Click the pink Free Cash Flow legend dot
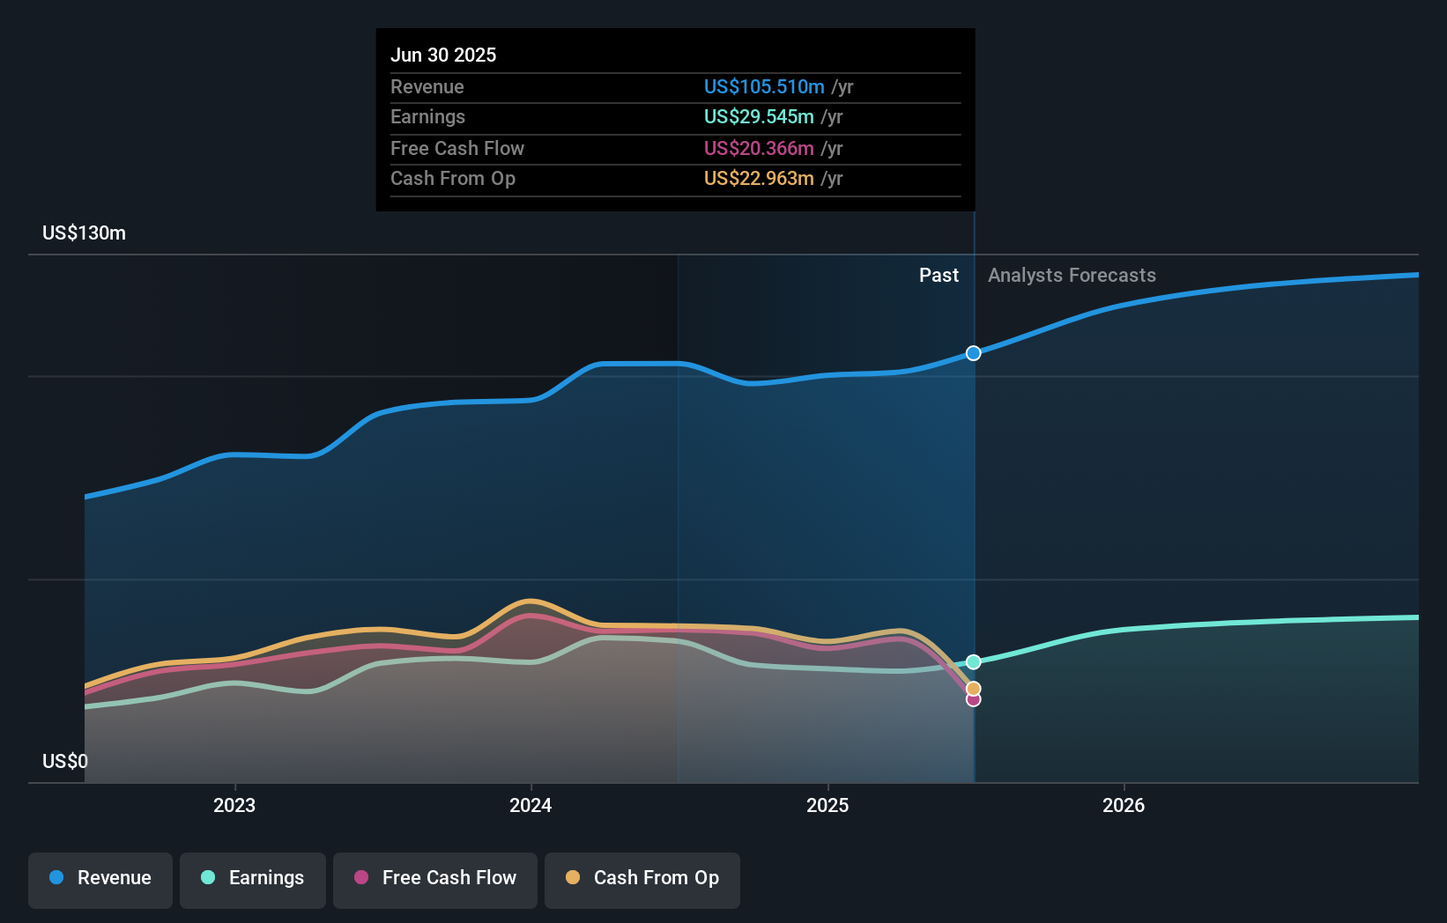The height and width of the screenshot is (923, 1447). tap(360, 878)
